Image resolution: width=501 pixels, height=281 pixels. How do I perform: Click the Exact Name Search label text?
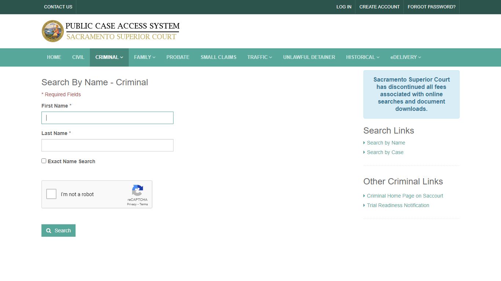pos(72,161)
